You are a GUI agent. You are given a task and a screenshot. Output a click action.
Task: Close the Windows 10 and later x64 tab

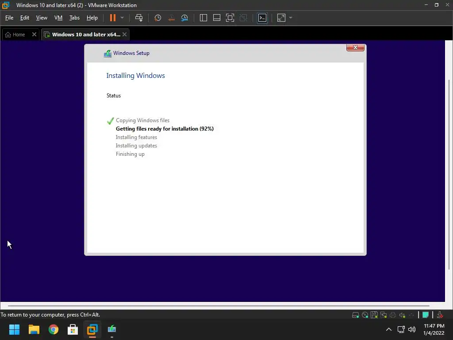pyautogui.click(x=124, y=35)
